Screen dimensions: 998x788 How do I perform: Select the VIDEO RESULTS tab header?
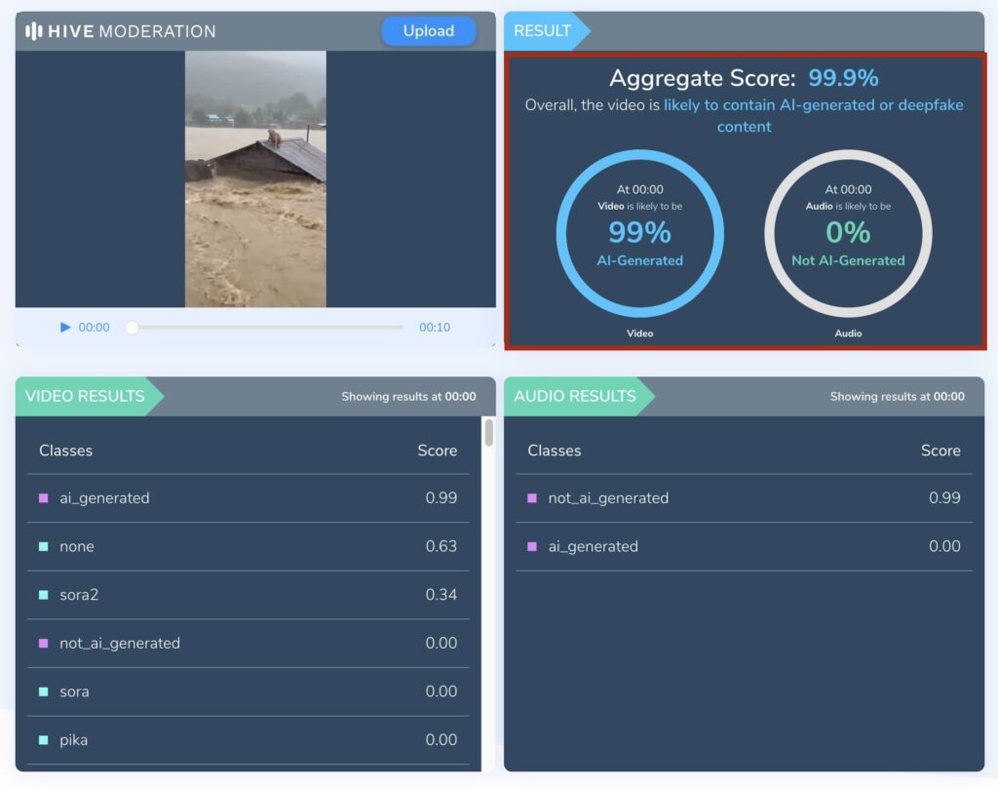tap(86, 396)
